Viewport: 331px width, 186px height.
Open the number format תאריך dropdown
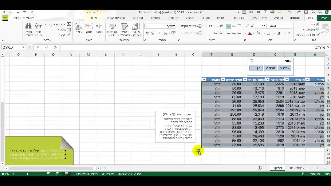[x=146, y=26]
